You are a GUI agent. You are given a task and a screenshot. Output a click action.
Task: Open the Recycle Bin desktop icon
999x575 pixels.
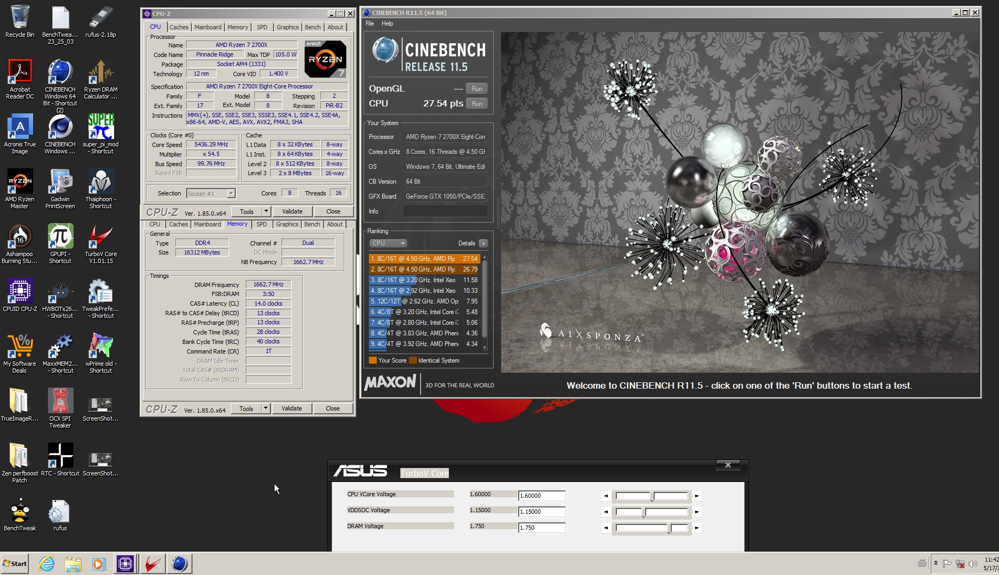pos(20,21)
